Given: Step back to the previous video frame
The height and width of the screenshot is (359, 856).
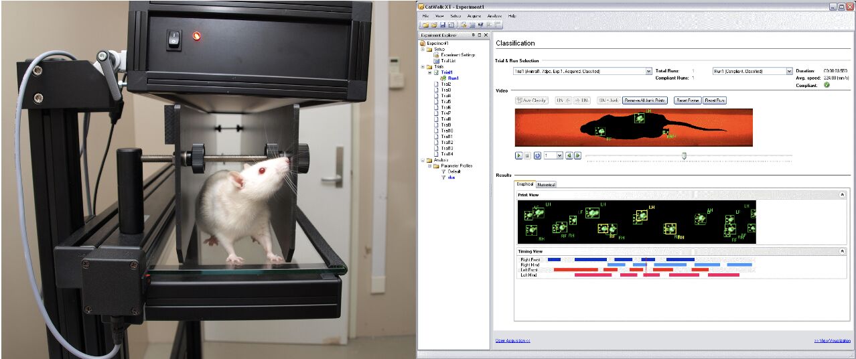Looking at the screenshot, I should pos(569,155).
